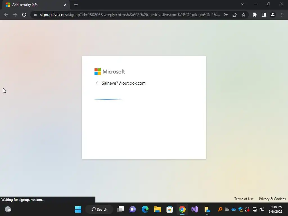
Task: Open saved passwords key icon
Action: 226,15
